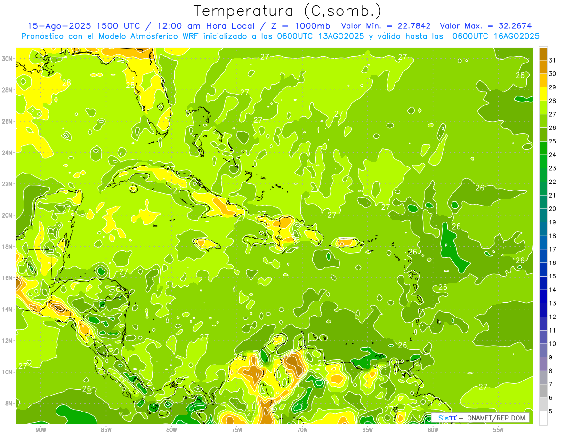Click the '28N' latitude axis label
Image resolution: width=565 pixels, height=436 pixels.
pyautogui.click(x=8, y=90)
